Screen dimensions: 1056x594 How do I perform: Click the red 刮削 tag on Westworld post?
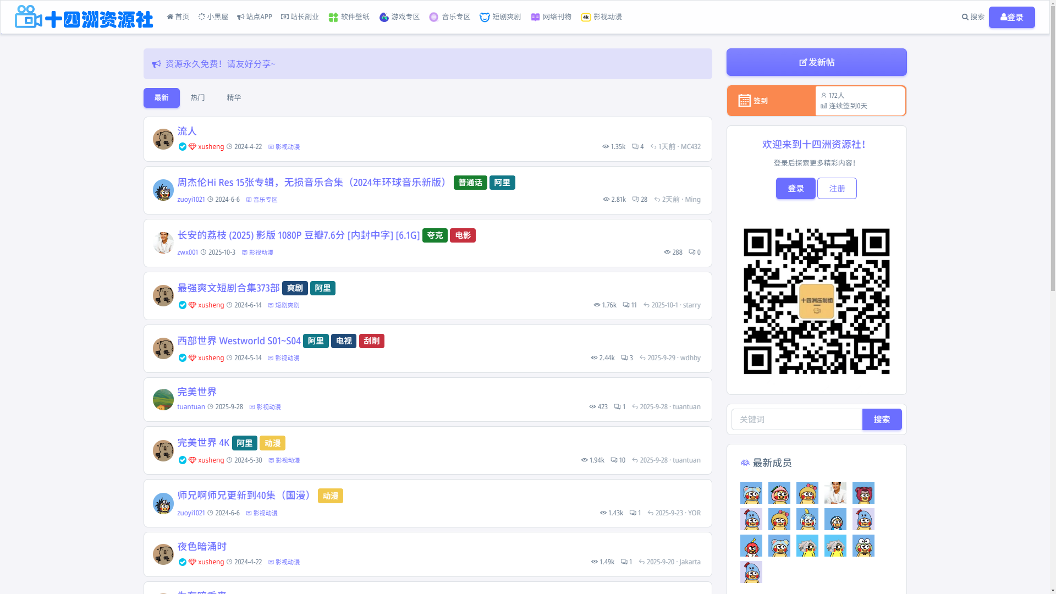click(371, 341)
